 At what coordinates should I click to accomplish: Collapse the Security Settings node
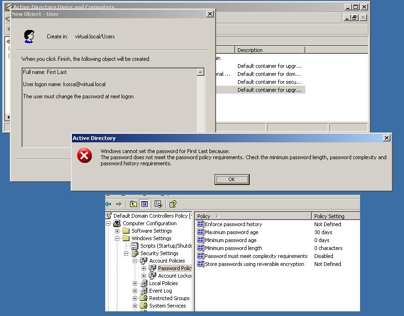tap(126, 253)
